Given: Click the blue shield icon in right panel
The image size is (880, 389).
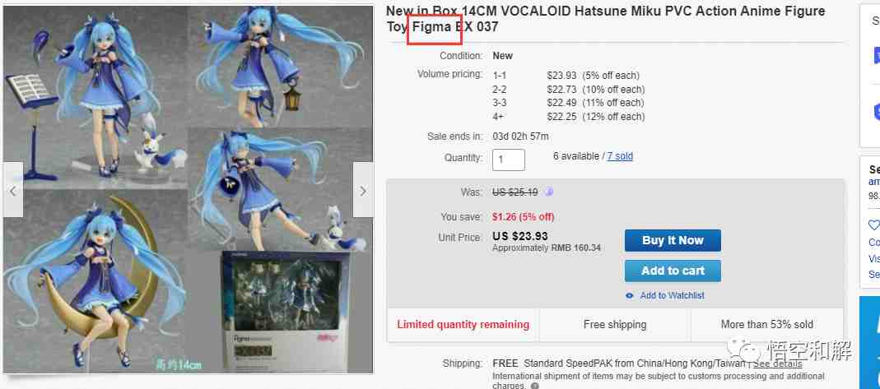Looking at the screenshot, I should pyautogui.click(x=876, y=111).
